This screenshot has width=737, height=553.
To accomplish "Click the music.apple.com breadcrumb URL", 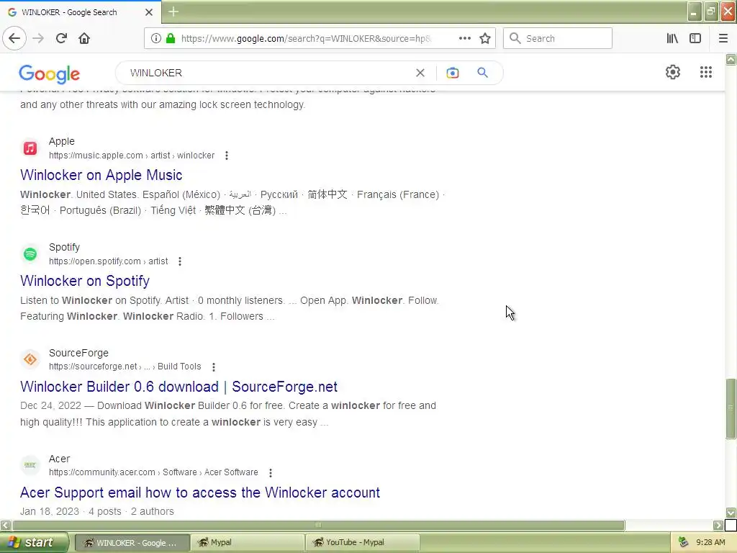I will [132, 156].
